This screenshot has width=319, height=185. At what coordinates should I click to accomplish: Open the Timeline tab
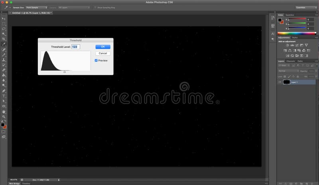(x=26, y=183)
